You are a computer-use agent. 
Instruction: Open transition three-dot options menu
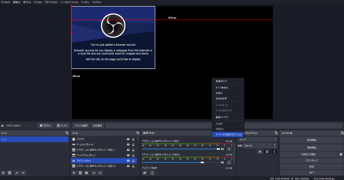pyautogui.click(x=274, y=152)
